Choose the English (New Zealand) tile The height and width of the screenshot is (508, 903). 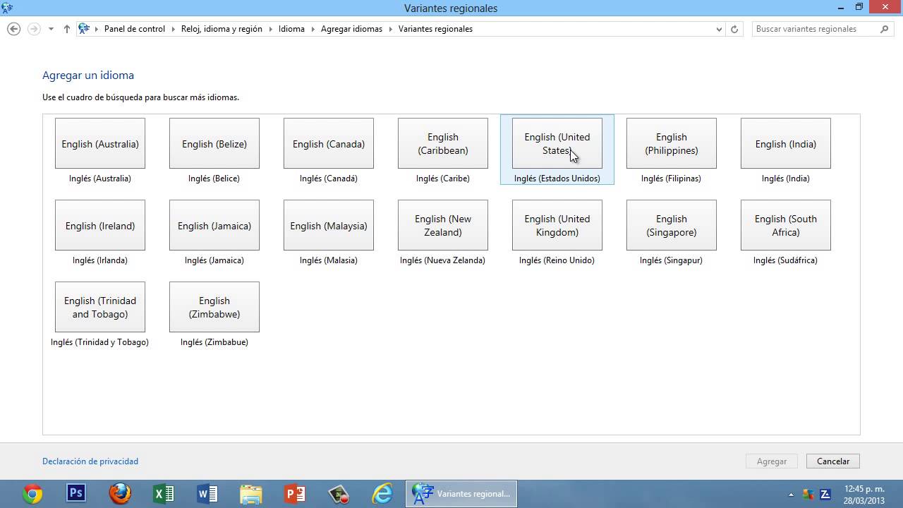443,225
